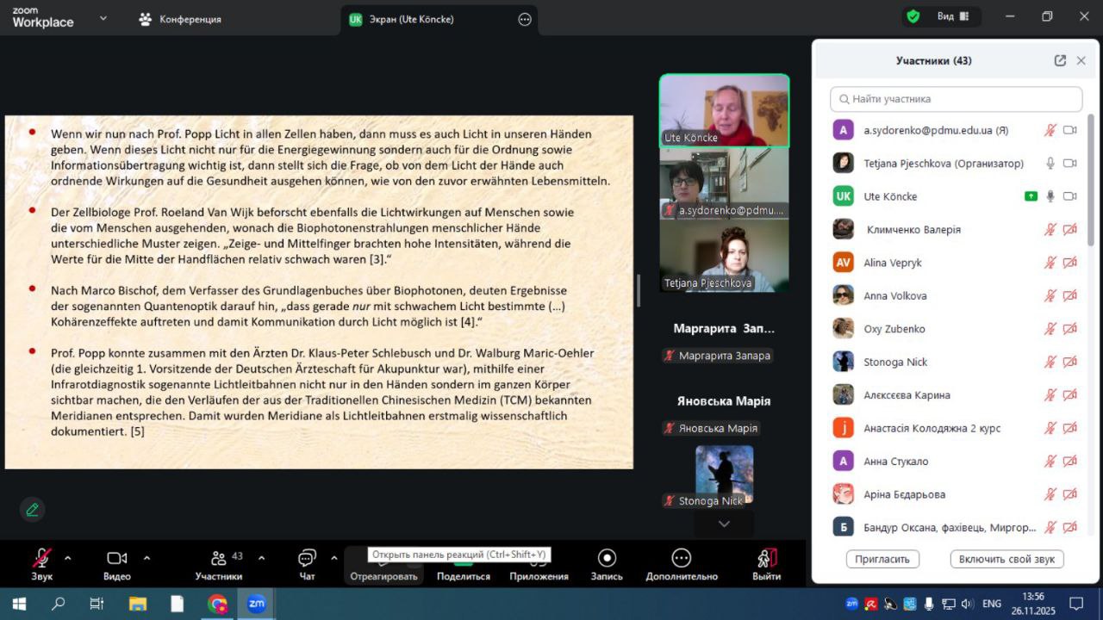Toggle camera with the Видео button
The width and height of the screenshot is (1103, 620).
[x=117, y=558]
